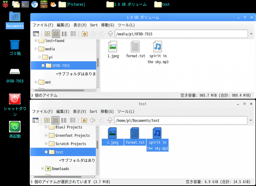The image size is (256, 186).
Task: Open the Sort menu in the test window
Action: point(93,112)
